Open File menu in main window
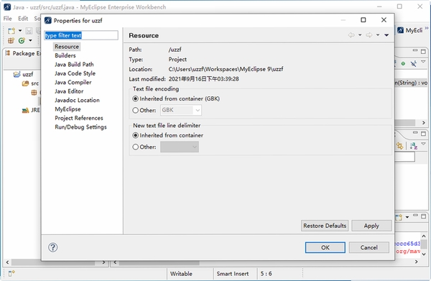Screen dimensions: 431x281 tap(7, 19)
